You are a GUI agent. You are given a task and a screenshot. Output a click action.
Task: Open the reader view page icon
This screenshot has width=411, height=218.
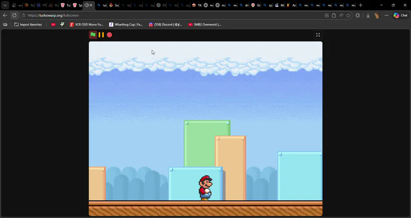(334, 15)
